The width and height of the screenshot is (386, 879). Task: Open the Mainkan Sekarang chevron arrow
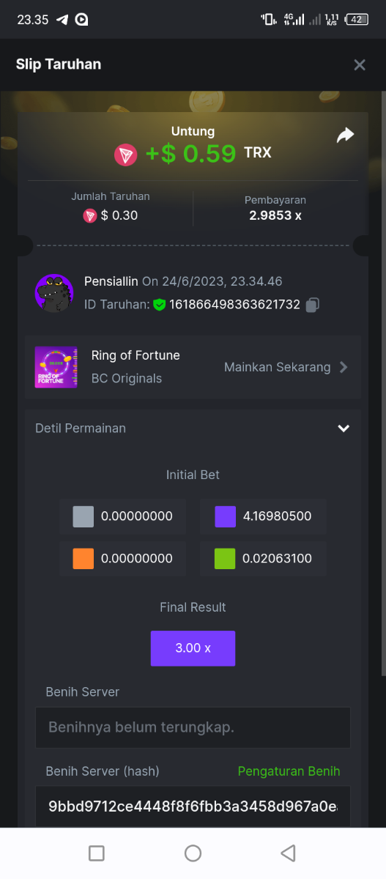point(344,367)
